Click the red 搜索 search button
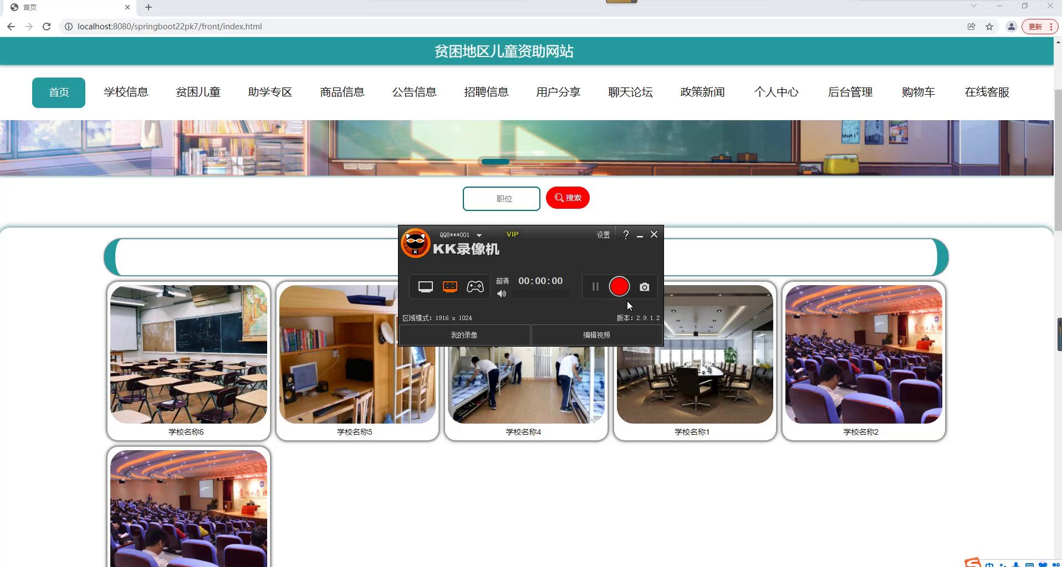Image resolution: width=1062 pixels, height=567 pixels. coord(568,198)
